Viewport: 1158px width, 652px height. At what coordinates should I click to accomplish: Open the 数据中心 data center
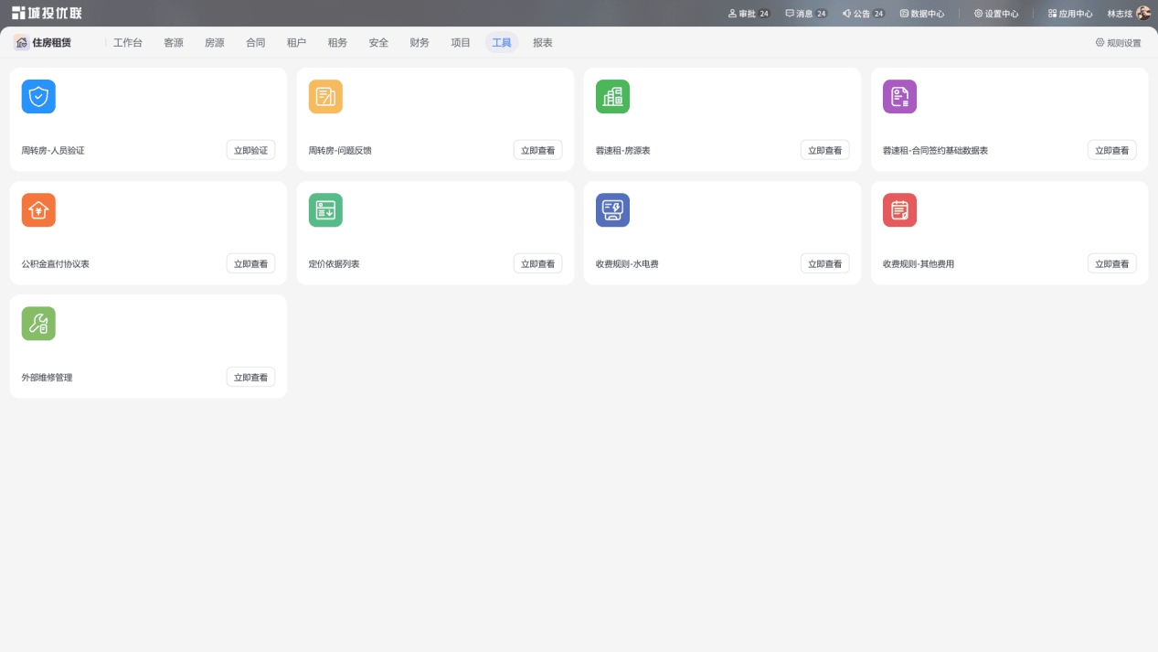(x=922, y=14)
